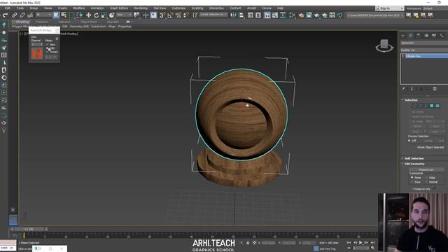This screenshot has width=448, height=252.
Task: Go to the start frame button
Action: click(x=349, y=243)
